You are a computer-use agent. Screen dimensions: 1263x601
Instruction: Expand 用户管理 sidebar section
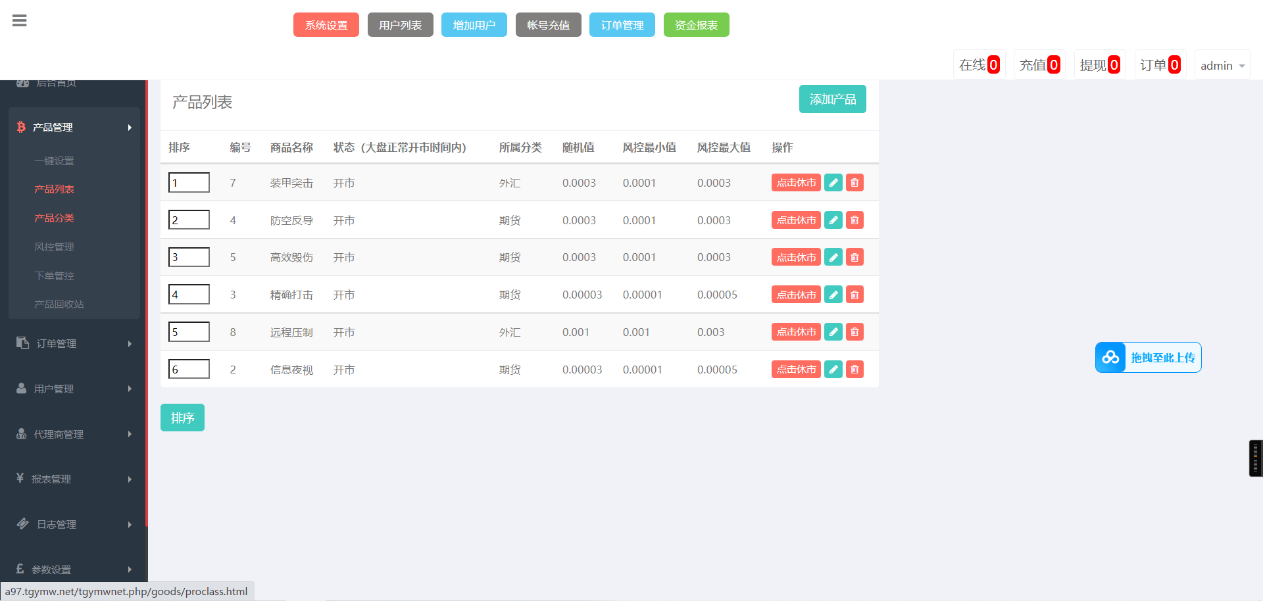[74, 389]
